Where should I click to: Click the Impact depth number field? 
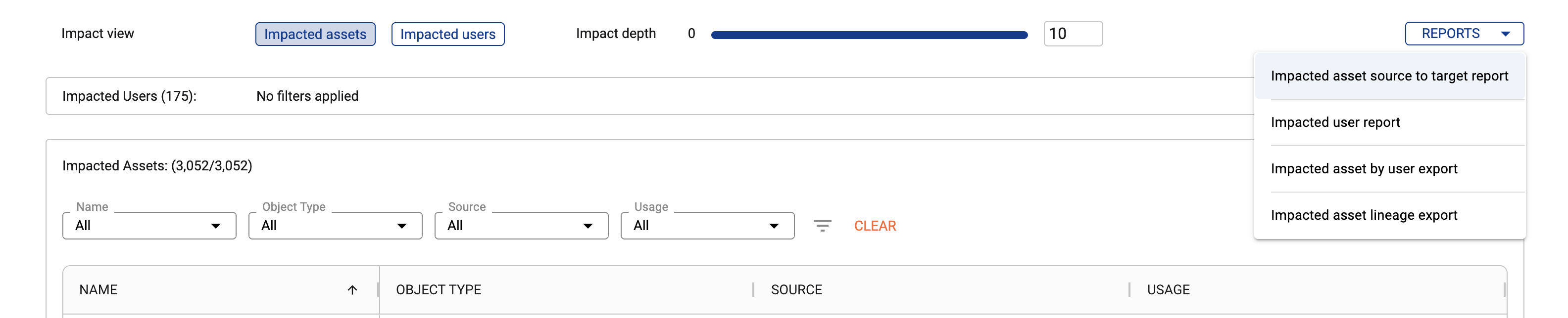[1072, 34]
